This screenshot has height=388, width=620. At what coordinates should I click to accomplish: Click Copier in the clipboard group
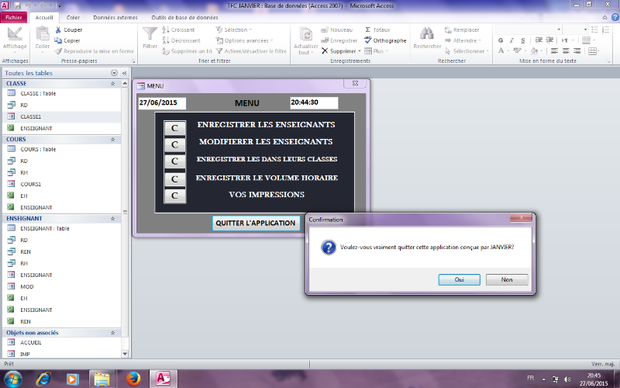coord(67,40)
